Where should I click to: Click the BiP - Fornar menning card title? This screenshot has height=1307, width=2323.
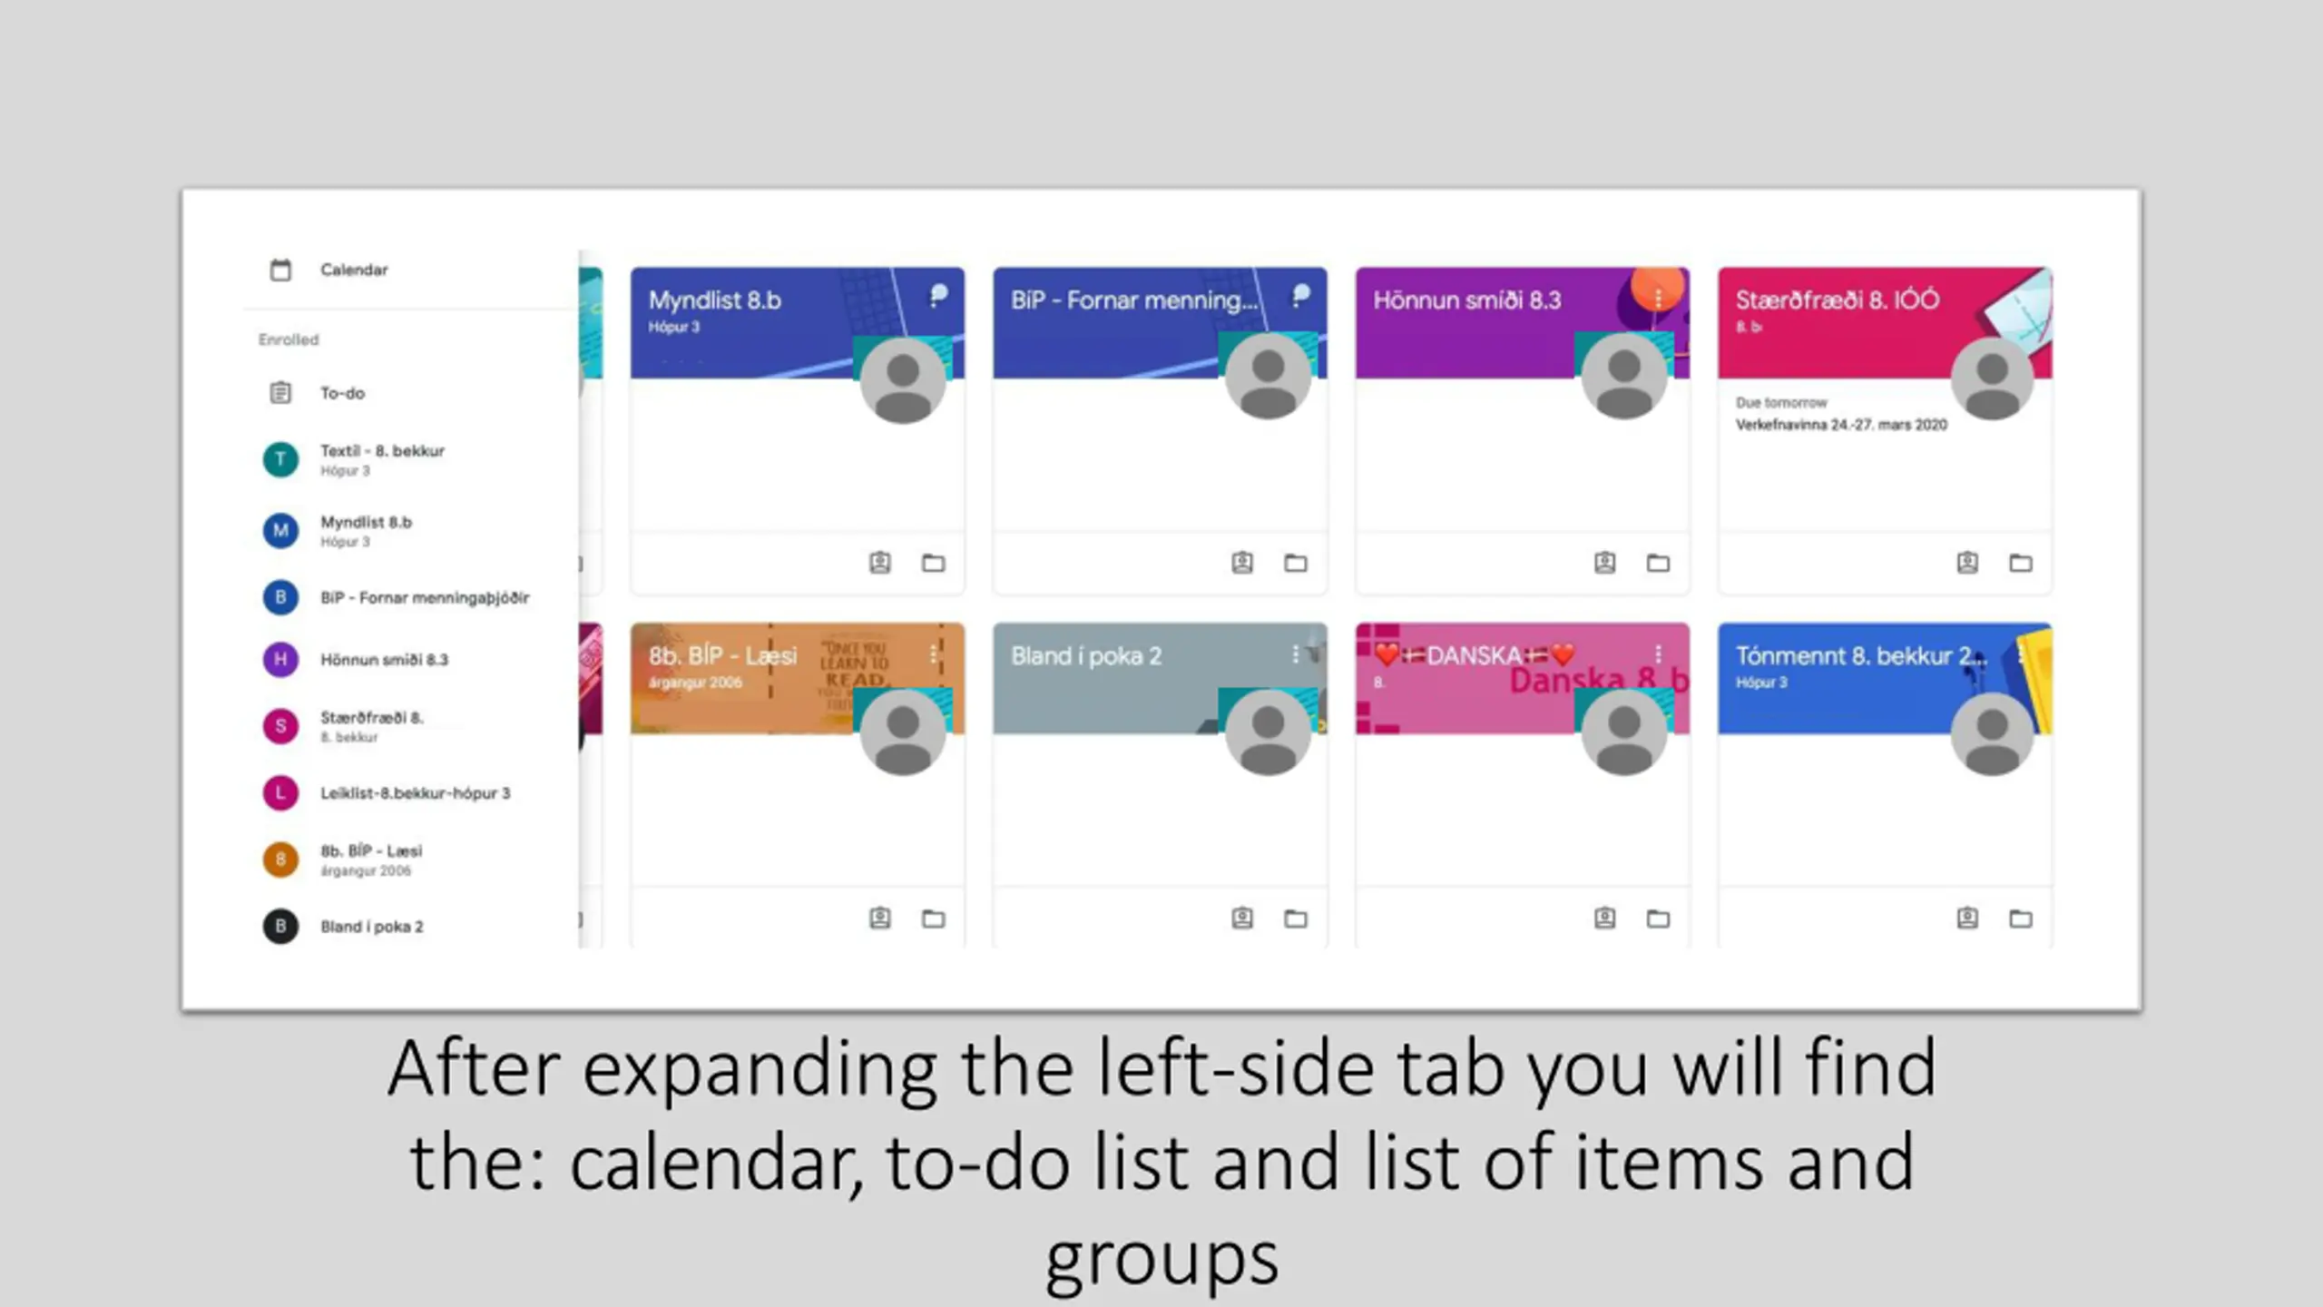[1134, 300]
